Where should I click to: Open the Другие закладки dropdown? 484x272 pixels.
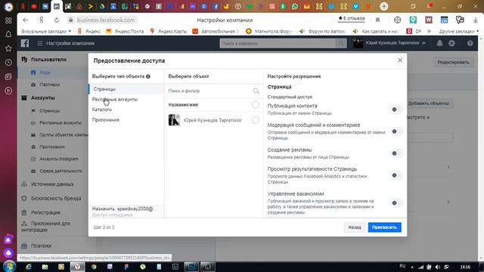(459, 31)
